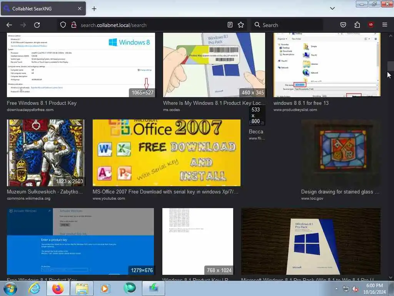Click the 'Becca' result title

coord(256,131)
